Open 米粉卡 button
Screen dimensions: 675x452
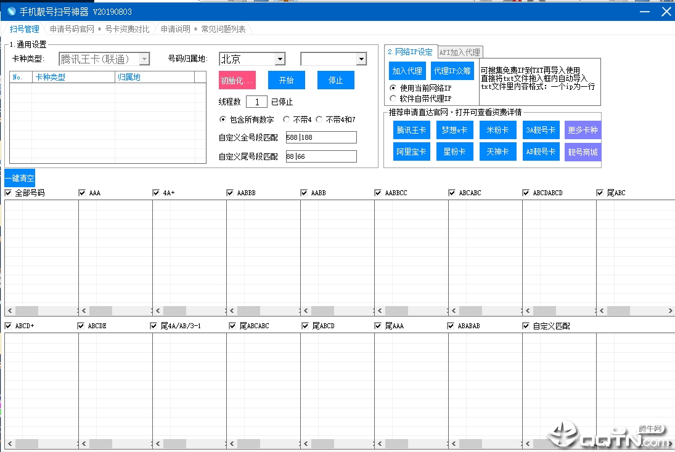point(497,130)
